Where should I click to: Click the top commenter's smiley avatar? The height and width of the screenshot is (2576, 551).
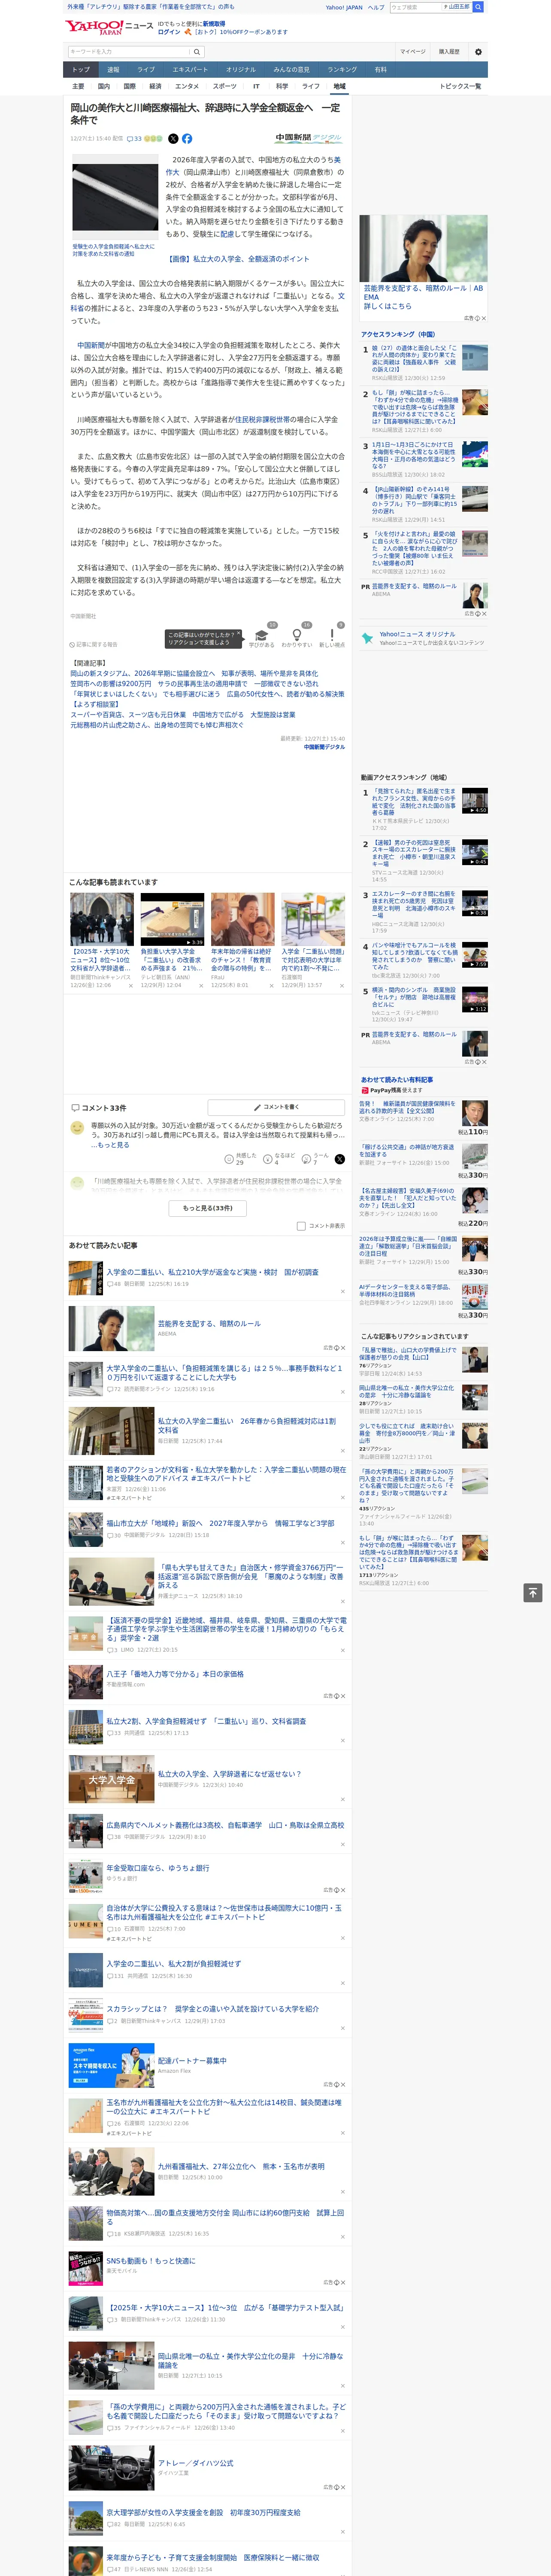coord(77,1127)
